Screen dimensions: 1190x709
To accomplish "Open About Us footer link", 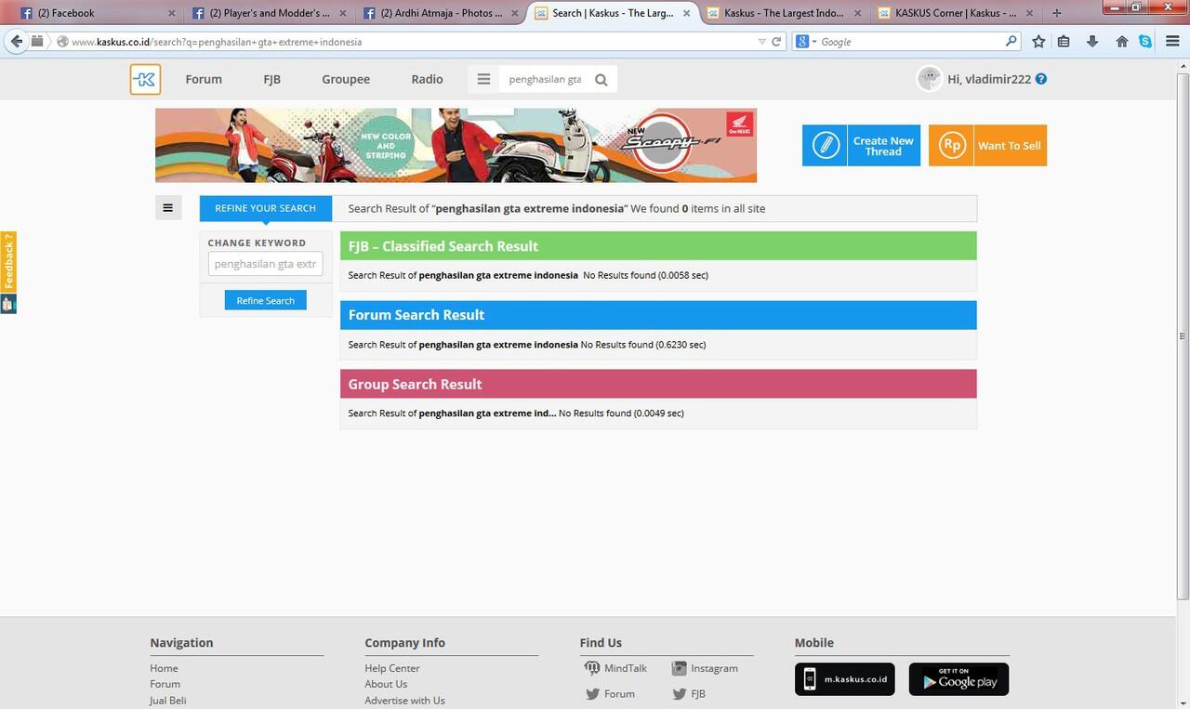I will coord(386,684).
